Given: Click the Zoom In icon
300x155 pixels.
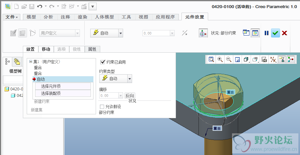Looking at the screenshot, I should pyautogui.click(x=220, y=59).
